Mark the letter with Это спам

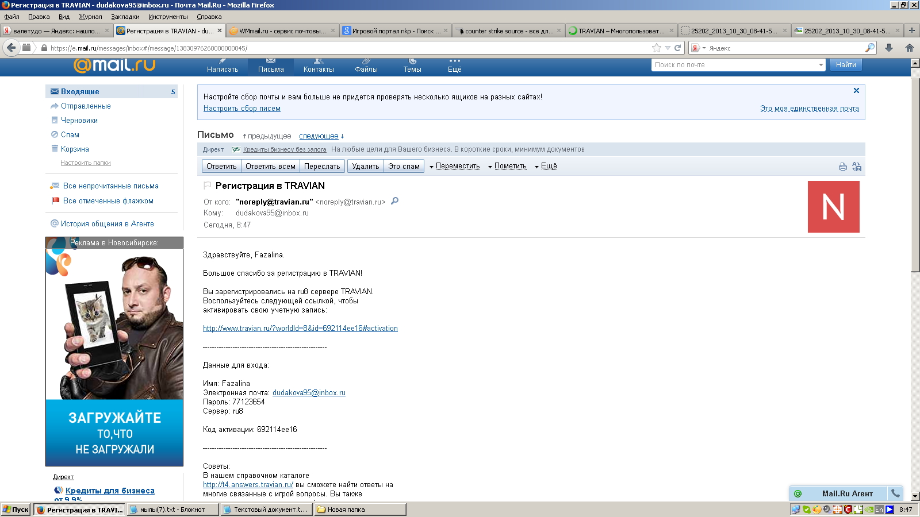[x=404, y=167]
